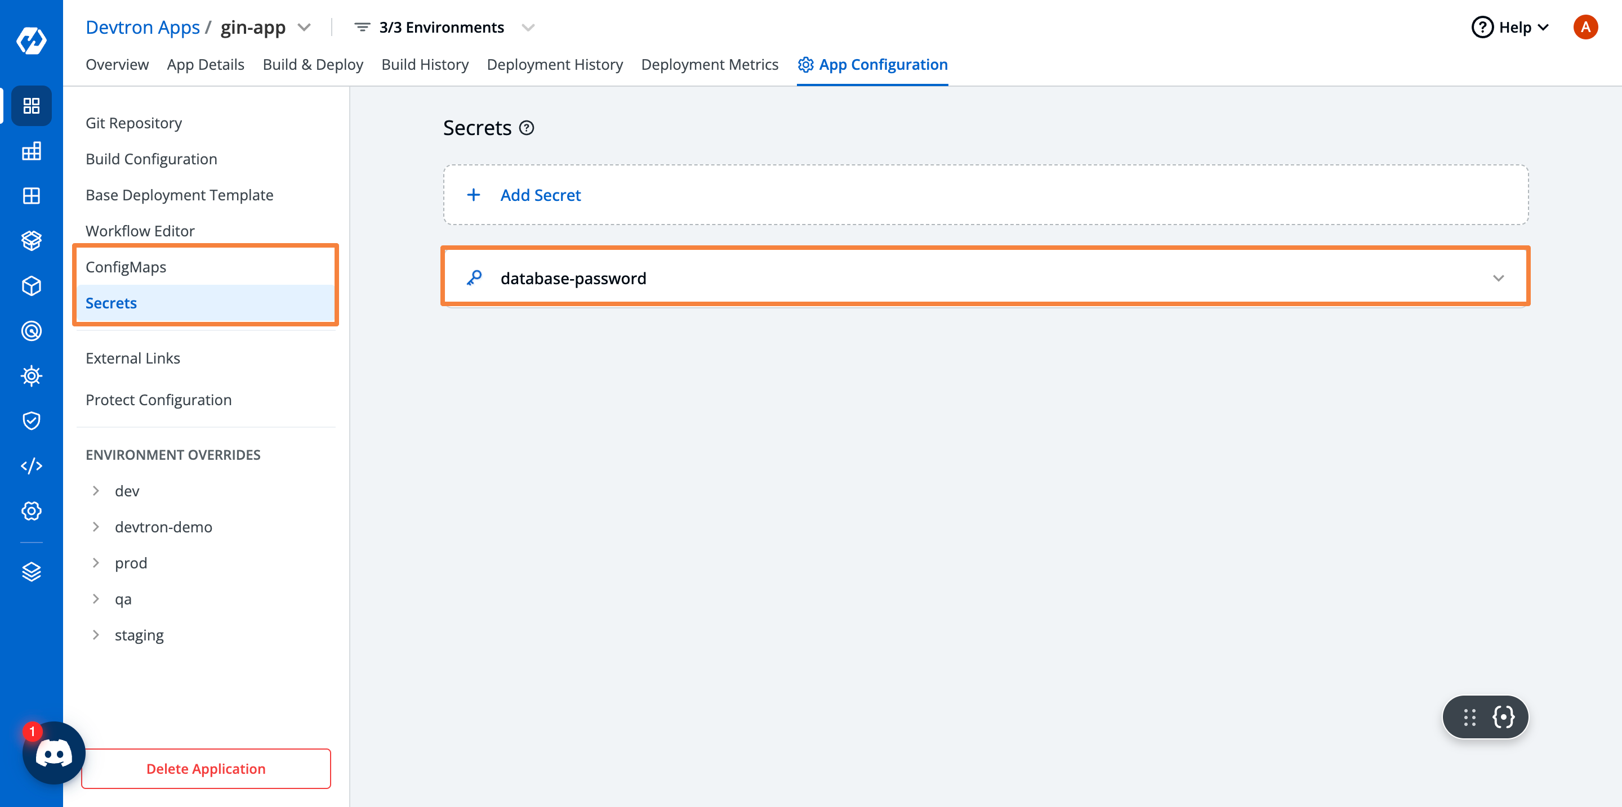Switch to the Build & Deploy tab
Image resolution: width=1622 pixels, height=807 pixels.
pyautogui.click(x=313, y=65)
